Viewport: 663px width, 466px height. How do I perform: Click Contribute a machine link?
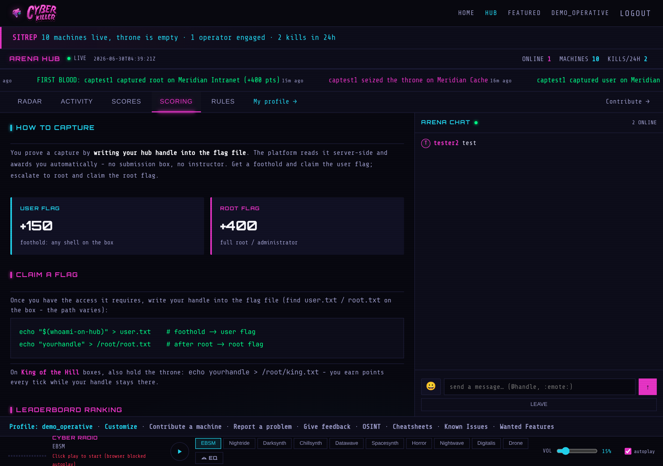(185, 427)
